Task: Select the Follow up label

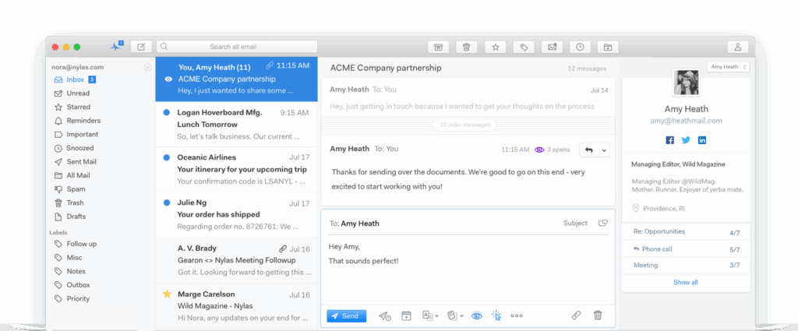Action: (81, 244)
